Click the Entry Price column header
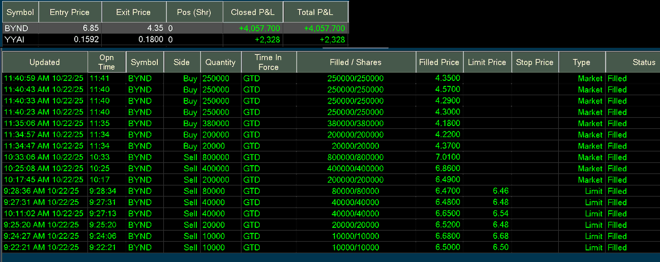Viewport: 660px width, 262px height. pyautogui.click(x=69, y=12)
